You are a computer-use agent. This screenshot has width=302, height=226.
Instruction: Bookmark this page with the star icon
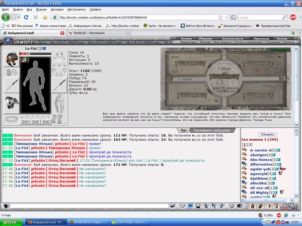tap(220, 17)
